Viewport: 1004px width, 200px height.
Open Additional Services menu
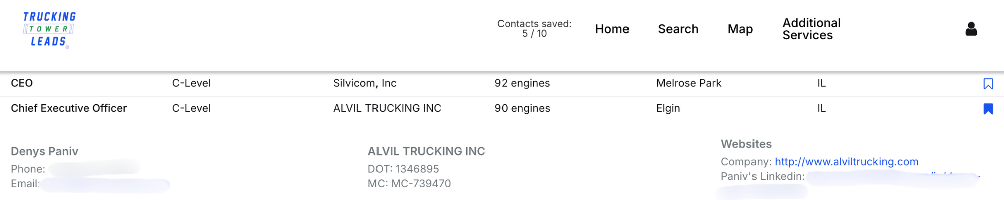click(x=811, y=29)
